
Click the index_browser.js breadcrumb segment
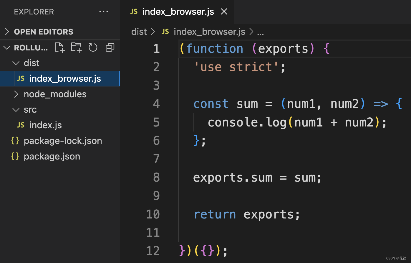209,32
